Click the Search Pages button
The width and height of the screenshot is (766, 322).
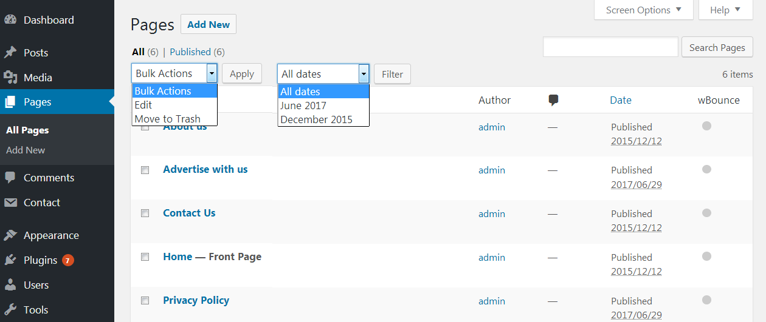click(717, 47)
